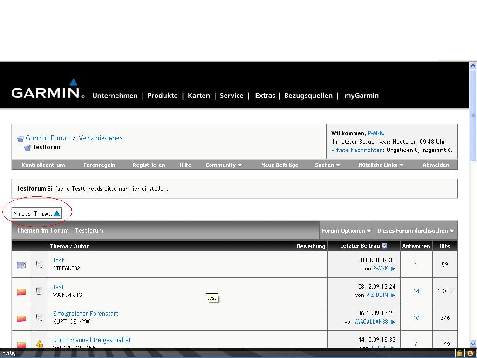Open Kontrollzentrum in the forum navbar

[x=43, y=165]
